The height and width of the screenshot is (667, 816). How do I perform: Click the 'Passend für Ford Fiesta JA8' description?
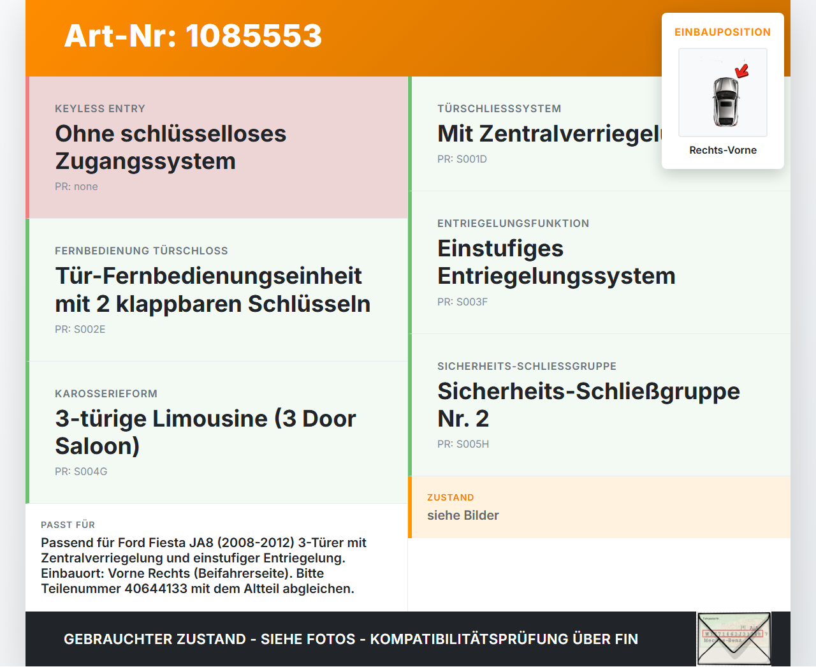(203, 566)
